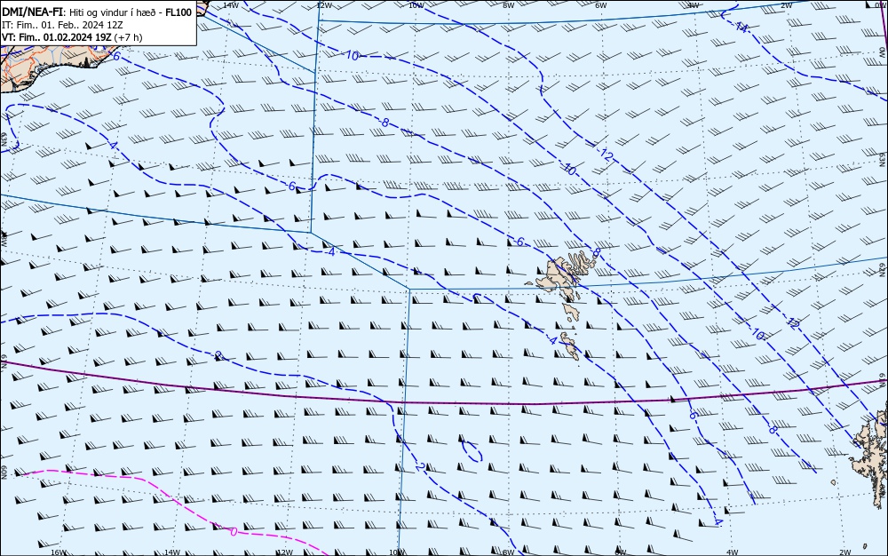
Task: Click the VT valid time line 19Z
Action: [x=72, y=37]
